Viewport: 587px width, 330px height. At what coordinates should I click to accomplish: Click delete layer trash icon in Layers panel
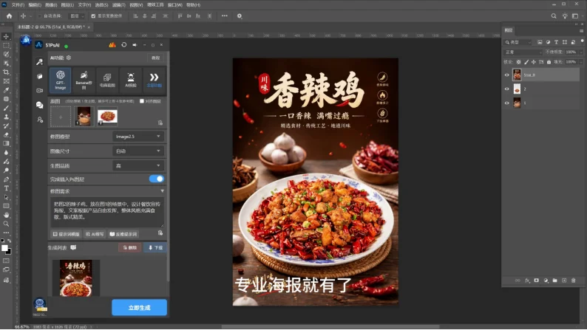tap(573, 281)
